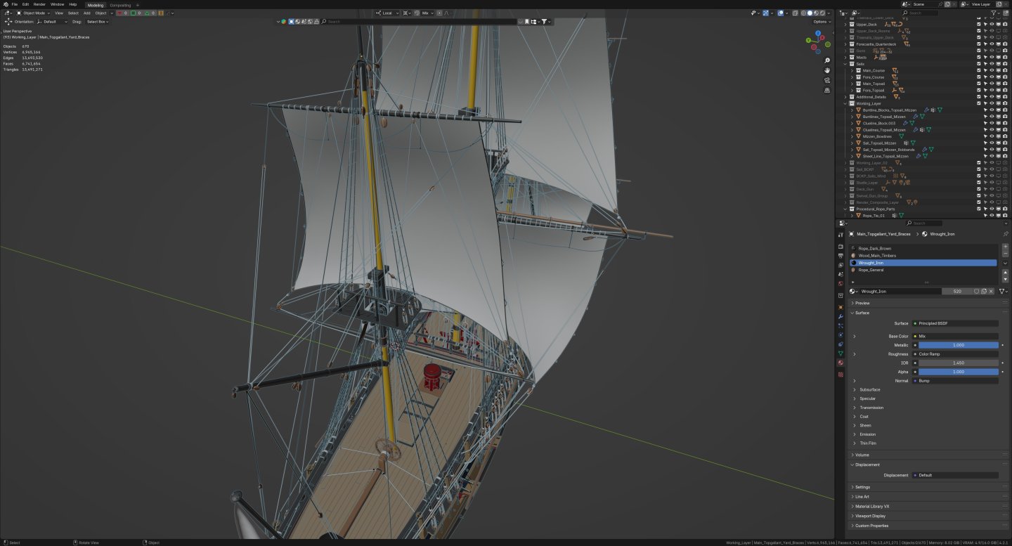Screen dimensions: 1012x546
Task: Open the Render menu
Action: click(39, 4)
